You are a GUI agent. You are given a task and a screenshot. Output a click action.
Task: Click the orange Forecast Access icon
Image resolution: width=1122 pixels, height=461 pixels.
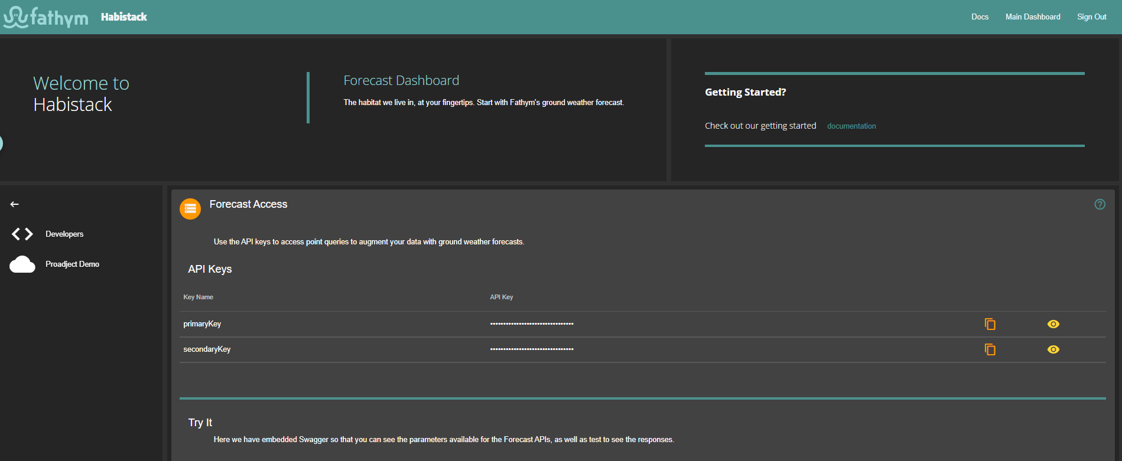pos(190,208)
